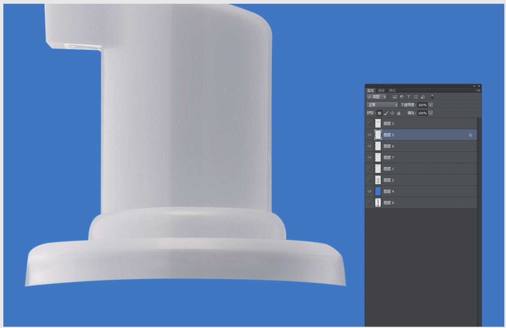Click the lock position icon

pyautogui.click(x=392, y=113)
